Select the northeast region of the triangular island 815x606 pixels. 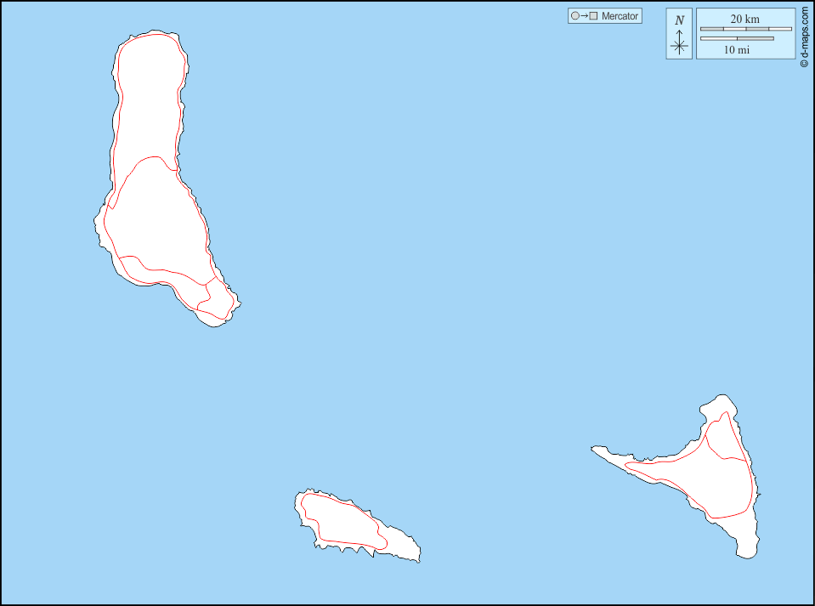tap(725, 438)
